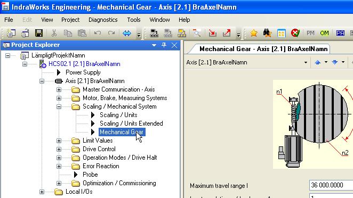This screenshot has height=198, width=353.
Task: Collapse the HCS02.1 [2.1] BraAxelNamn node
Action: click(25, 64)
